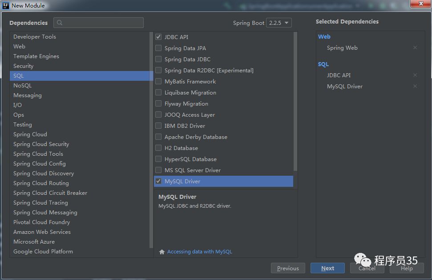Choose the Template Engines category
432x280 pixels.
80,56
